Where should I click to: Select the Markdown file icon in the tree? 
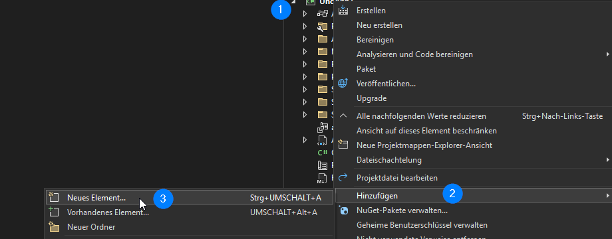(322, 179)
